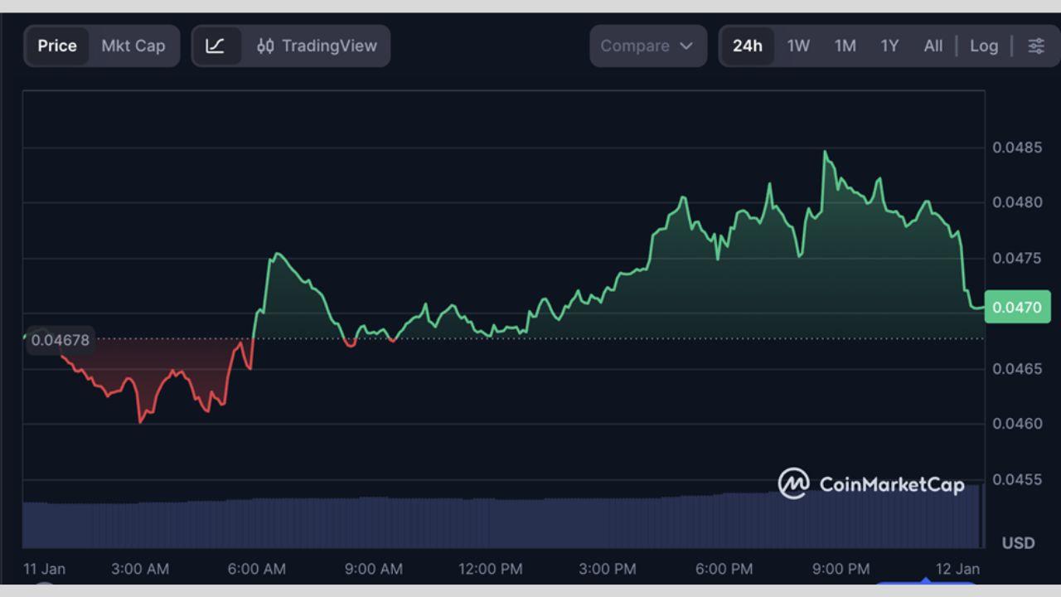Select the 1W time range
This screenshot has width=1061, height=597.
798,46
